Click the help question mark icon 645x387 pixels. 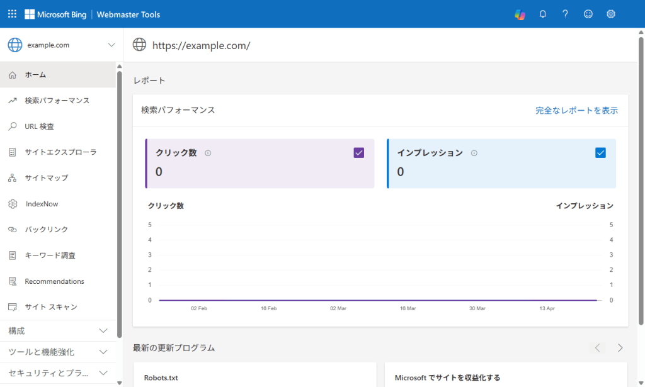click(565, 14)
